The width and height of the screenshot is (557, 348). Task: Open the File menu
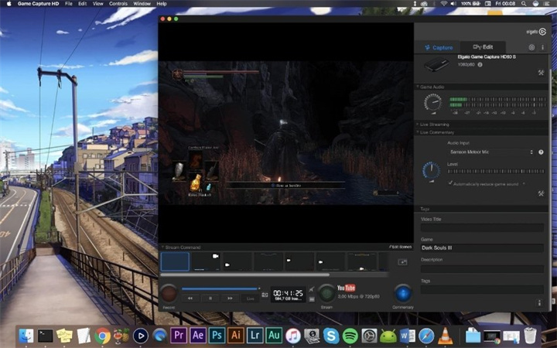click(69, 4)
